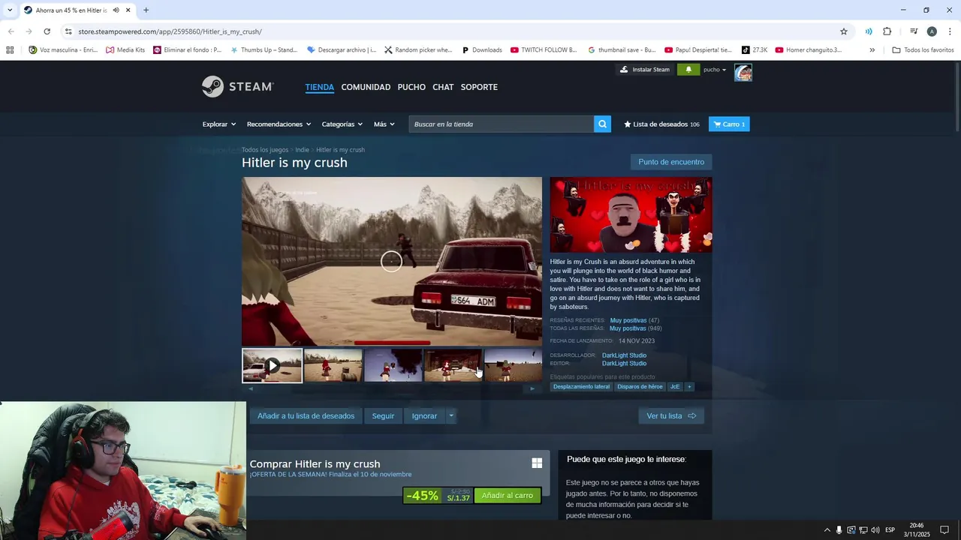The width and height of the screenshot is (961, 540).
Task: Open the Downloads bookmark
Action: 481,50
